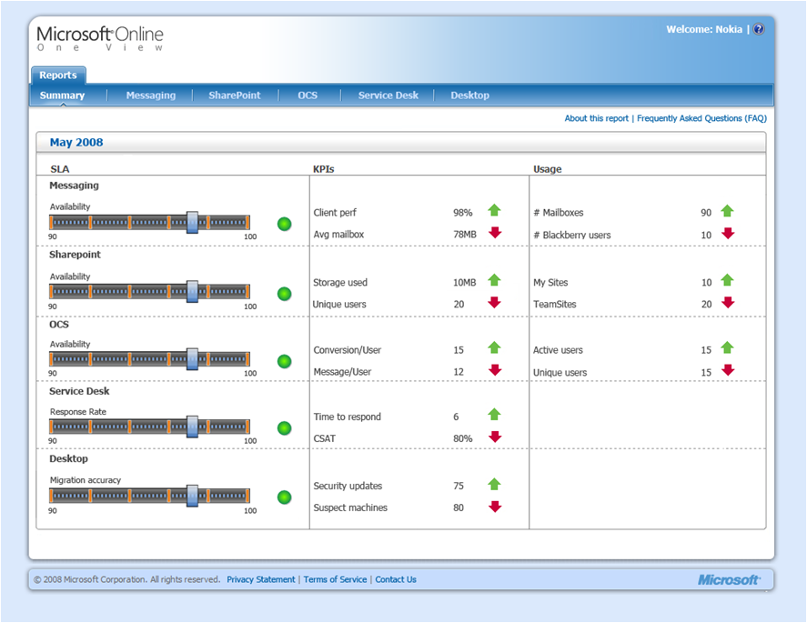Click green status circle for Desktop migration accuracy

point(284,497)
